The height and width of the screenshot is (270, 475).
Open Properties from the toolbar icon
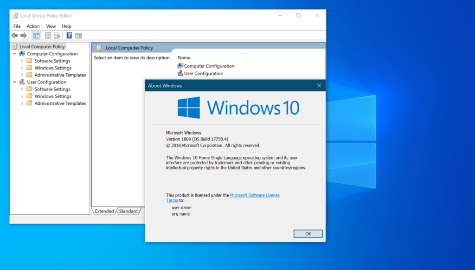[x=48, y=36]
